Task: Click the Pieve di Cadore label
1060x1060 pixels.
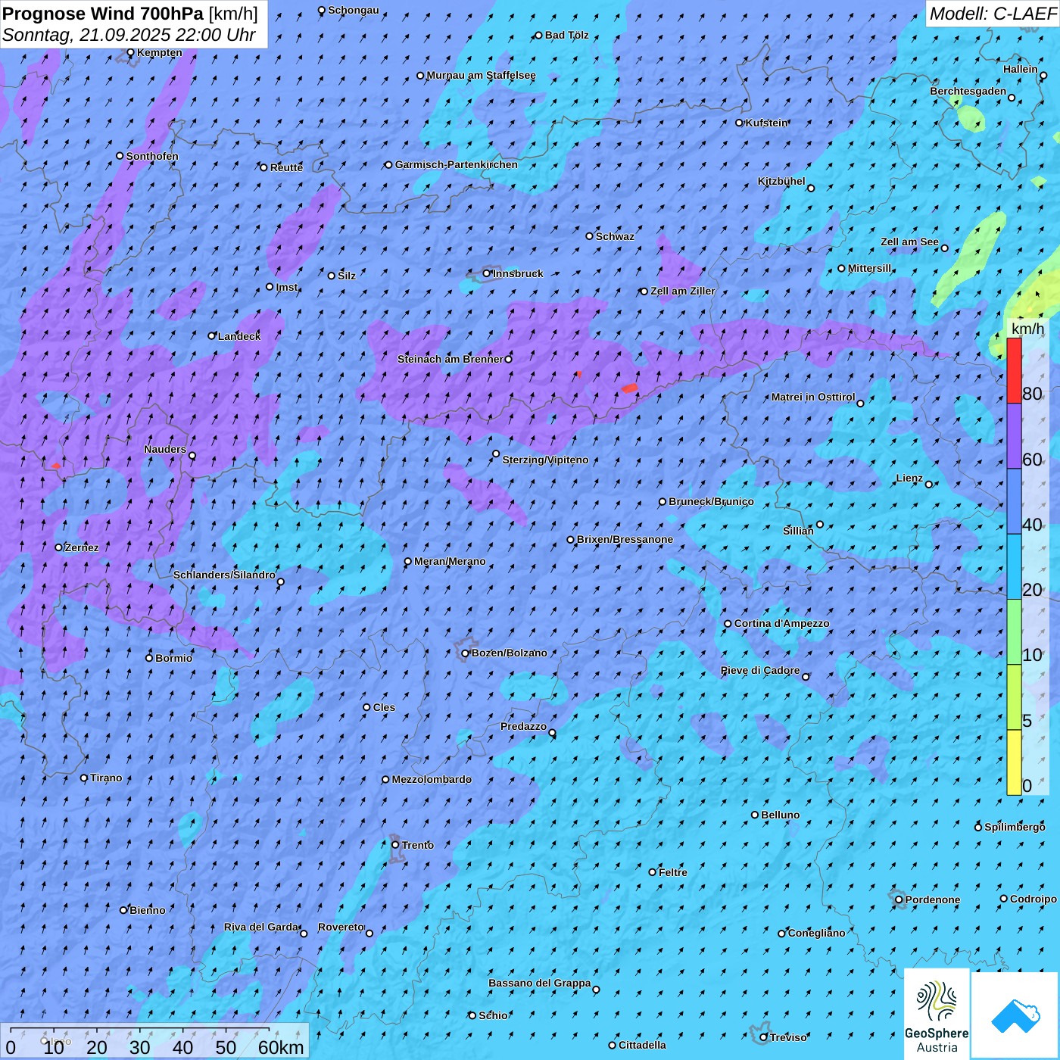Action: tap(760, 670)
